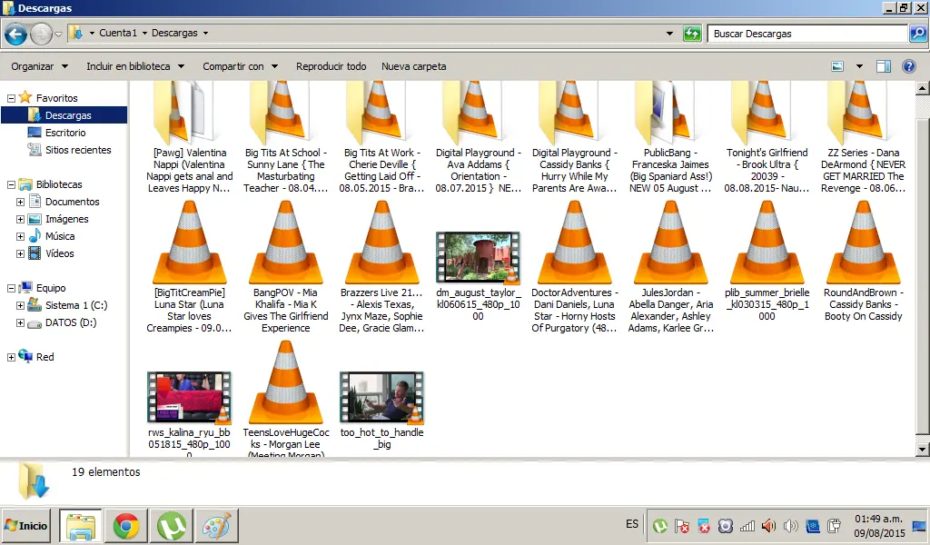Open Help with the question mark icon
The height and width of the screenshot is (545, 930).
[908, 66]
